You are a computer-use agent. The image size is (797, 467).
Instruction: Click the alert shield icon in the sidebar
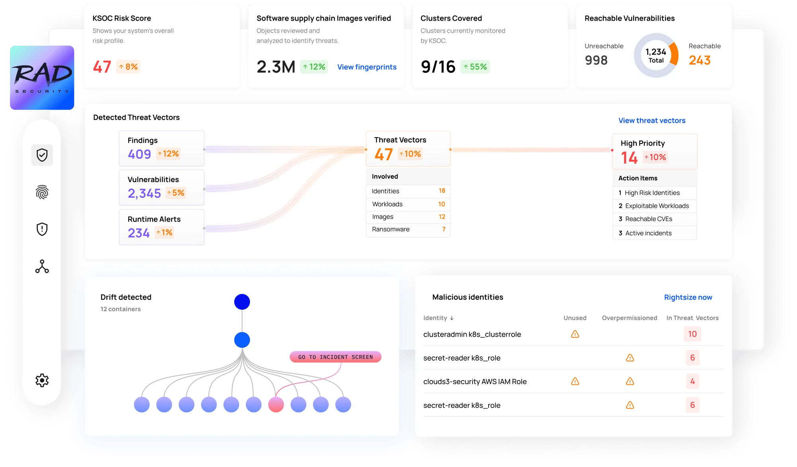(x=42, y=229)
